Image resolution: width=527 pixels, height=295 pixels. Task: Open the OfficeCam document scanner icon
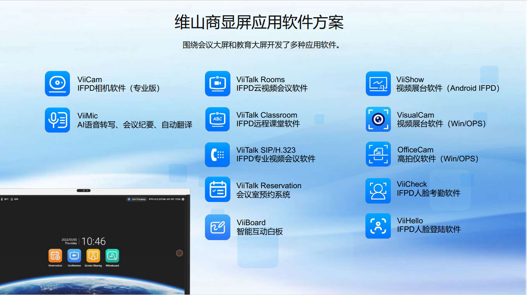coord(378,154)
